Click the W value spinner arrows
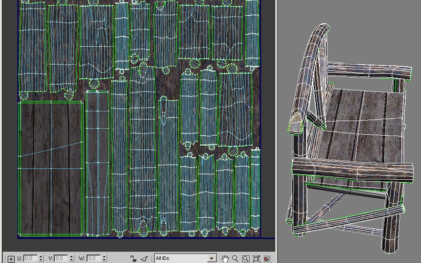The image size is (421, 263). click(104, 259)
